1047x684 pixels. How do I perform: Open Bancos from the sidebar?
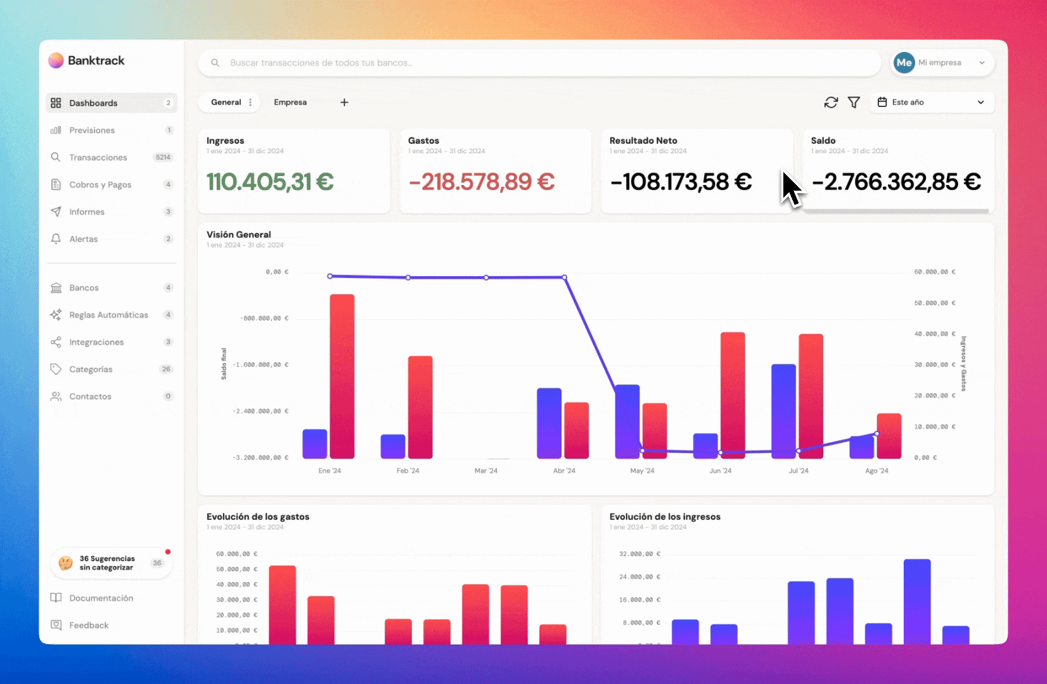(84, 288)
